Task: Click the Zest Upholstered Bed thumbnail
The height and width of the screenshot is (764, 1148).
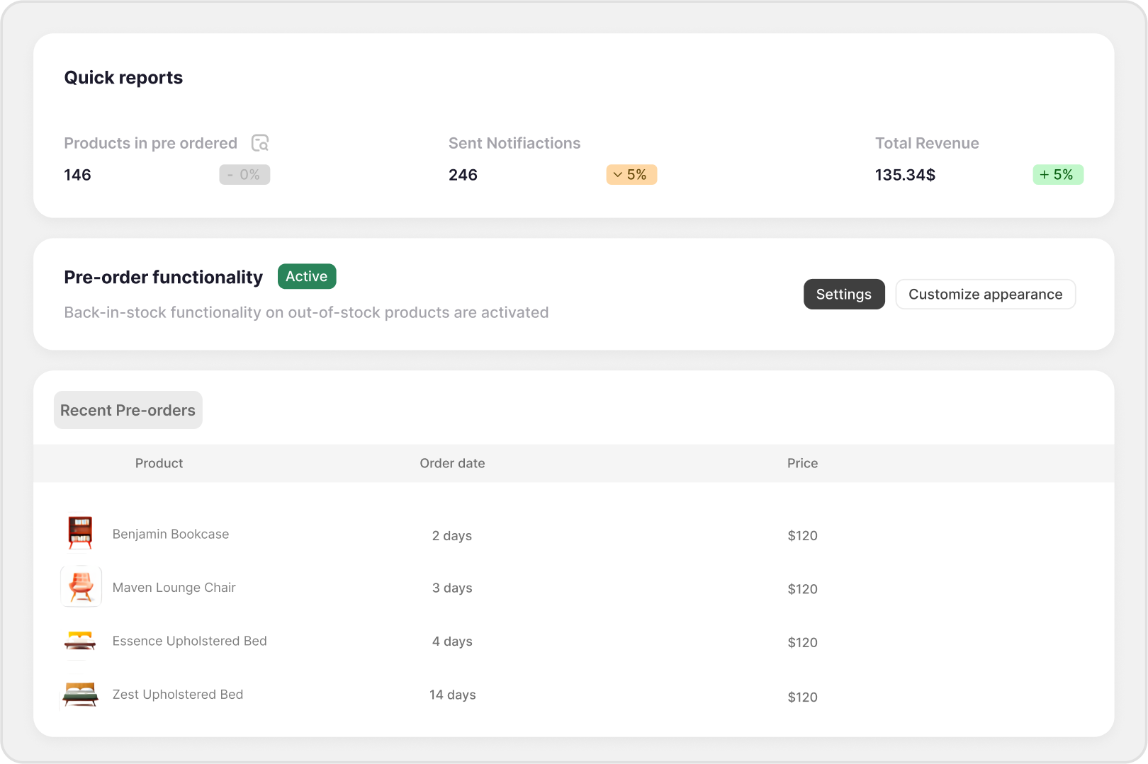Action: (80, 694)
